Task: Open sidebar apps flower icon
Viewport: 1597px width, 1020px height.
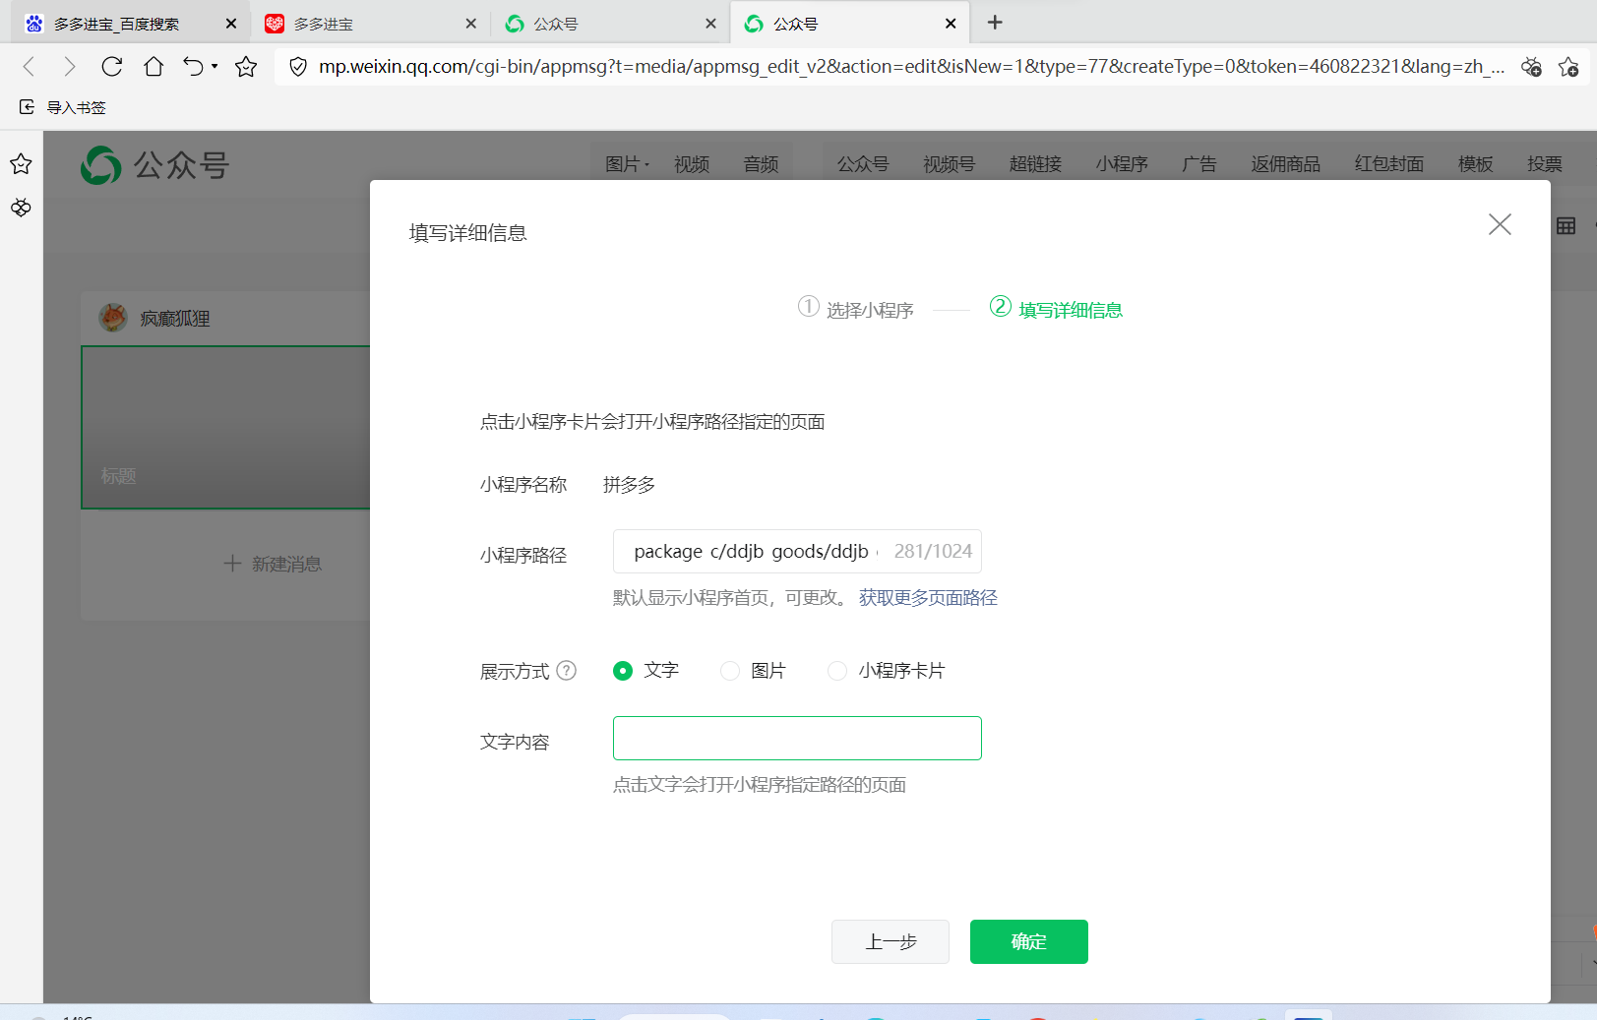Action: (21, 208)
